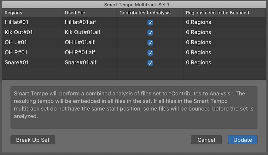Select the OH L#01 region entry

15,42
